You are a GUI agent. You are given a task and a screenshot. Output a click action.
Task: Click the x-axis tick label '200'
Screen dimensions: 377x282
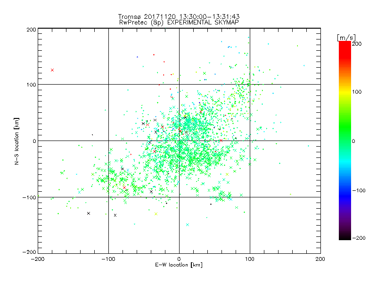click(x=320, y=259)
